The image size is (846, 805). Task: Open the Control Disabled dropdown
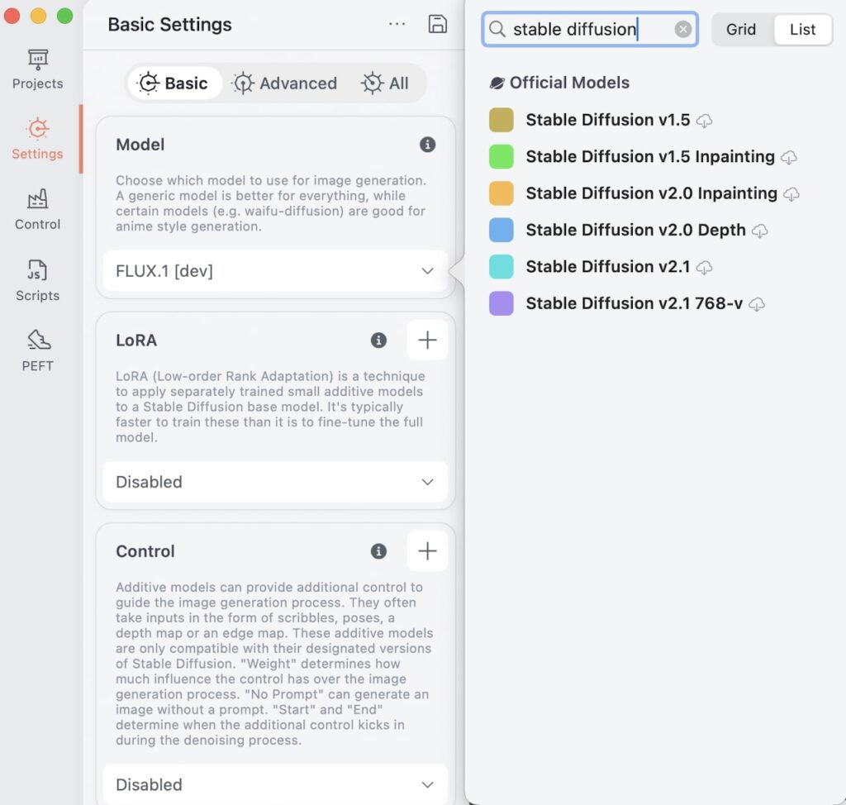pos(275,784)
